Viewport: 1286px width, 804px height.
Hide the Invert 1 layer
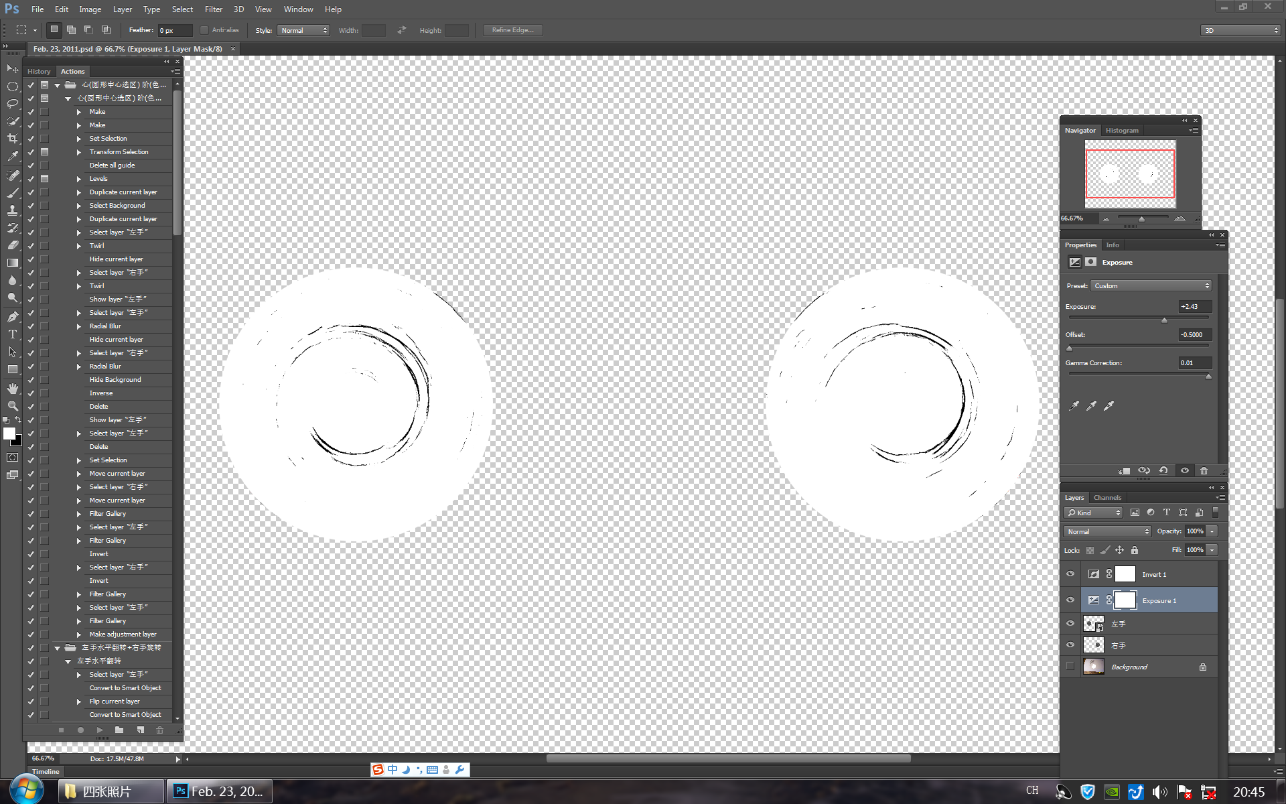(x=1070, y=574)
